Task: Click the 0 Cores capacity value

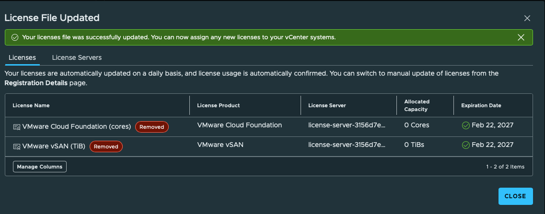Action: click(x=417, y=125)
